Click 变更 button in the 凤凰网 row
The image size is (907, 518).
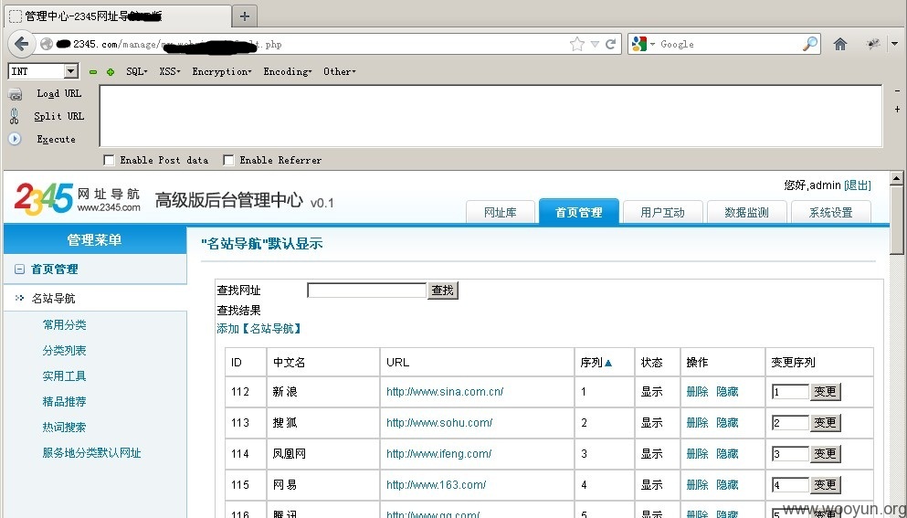(x=825, y=454)
